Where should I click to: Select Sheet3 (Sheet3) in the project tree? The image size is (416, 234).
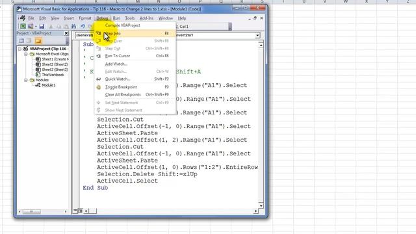pos(55,70)
